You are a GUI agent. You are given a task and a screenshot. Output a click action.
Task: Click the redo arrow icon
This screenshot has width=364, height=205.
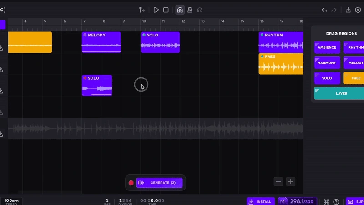tap(334, 10)
